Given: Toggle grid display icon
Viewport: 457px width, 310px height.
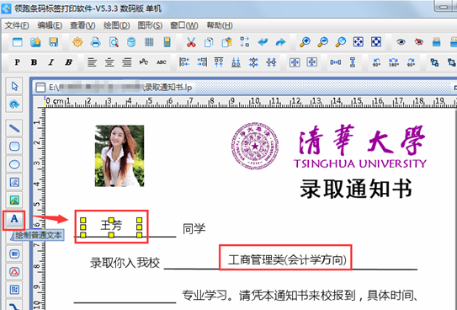Looking at the screenshot, I should tap(149, 42).
